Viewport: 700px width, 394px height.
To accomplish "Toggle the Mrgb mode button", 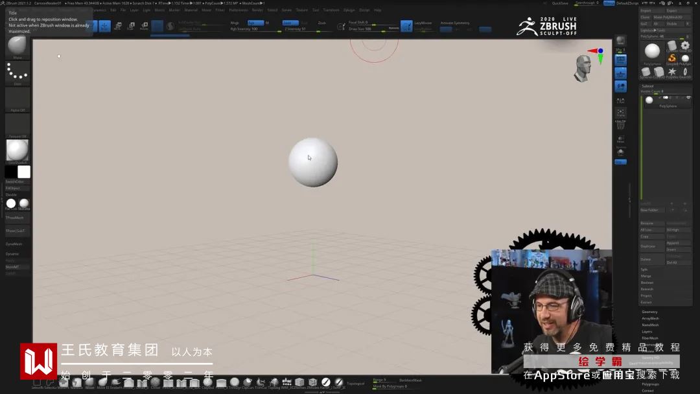I will point(235,23).
